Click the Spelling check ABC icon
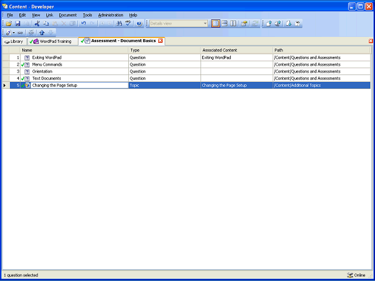The height and width of the screenshot is (281, 375). click(x=128, y=23)
